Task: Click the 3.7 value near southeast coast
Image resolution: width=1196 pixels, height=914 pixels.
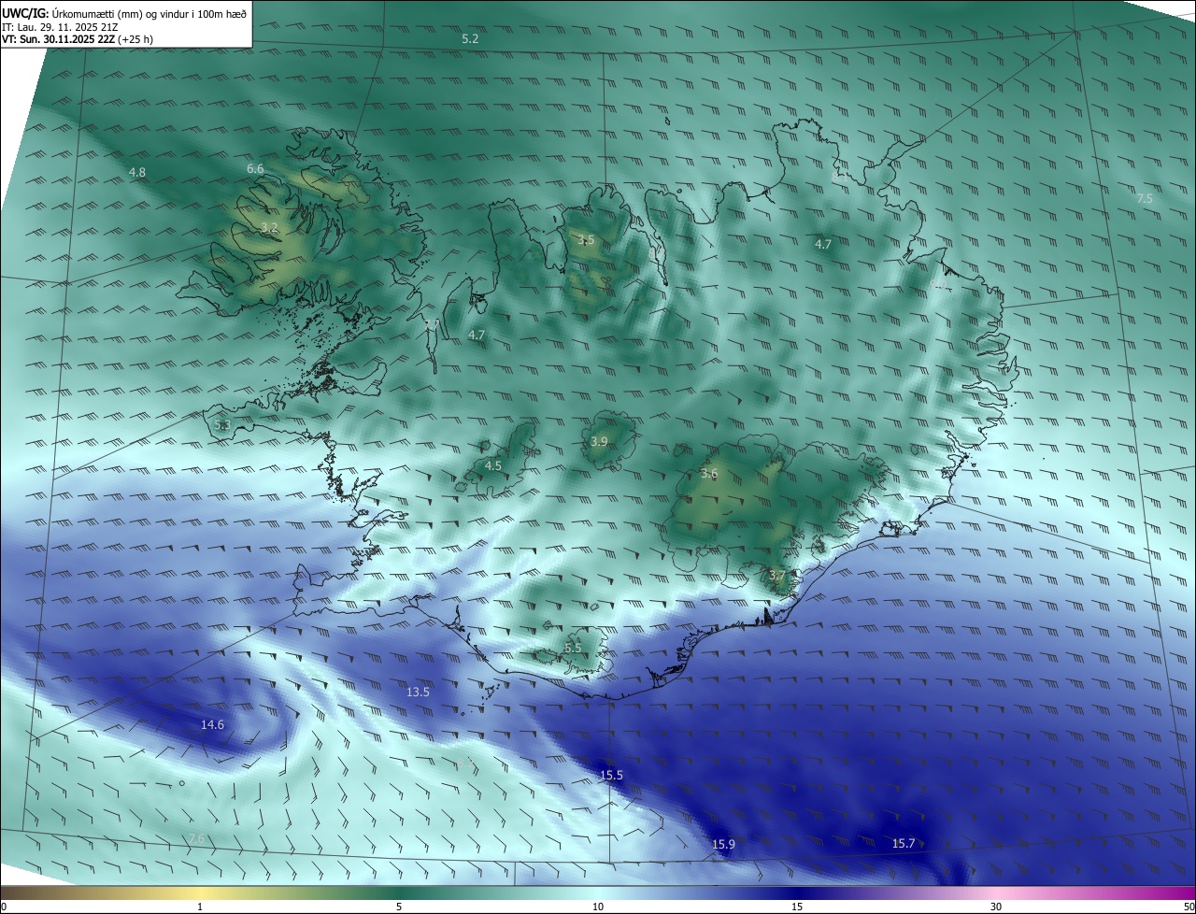Action: click(x=776, y=575)
